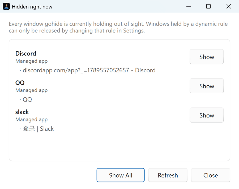Click the discordapp.com/app window title entry
239x189 pixels.
pyautogui.click(x=87, y=70)
